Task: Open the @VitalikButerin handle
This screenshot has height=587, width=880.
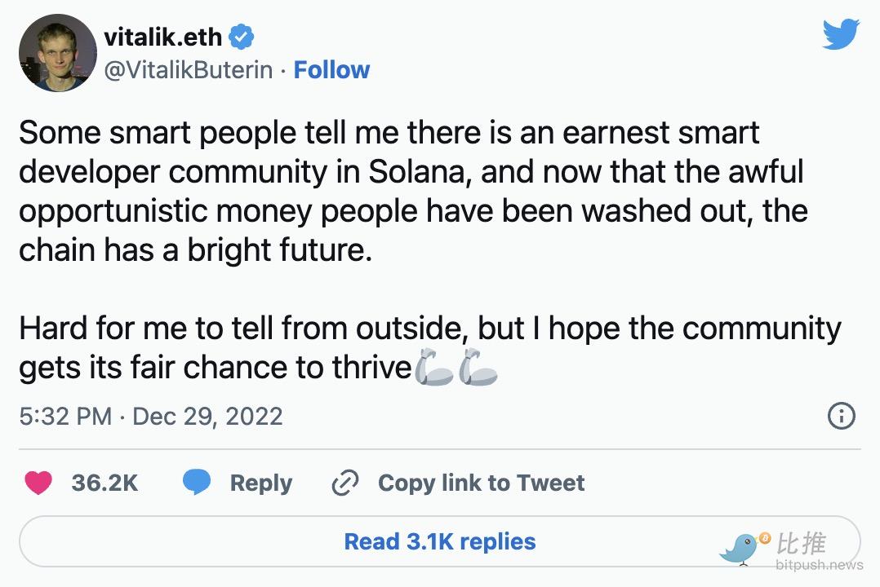Action: point(189,70)
